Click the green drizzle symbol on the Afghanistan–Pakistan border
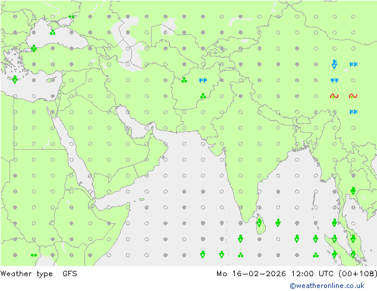Image resolution: width=377 pixels, height=291 pixels. click(203, 96)
